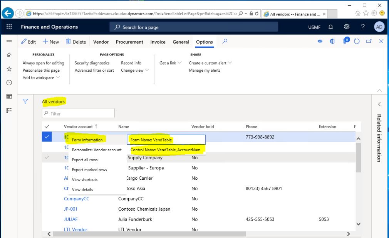The image size is (389, 238).
Task: Open Recent clock icon in the sidebar
Action: coord(9,83)
